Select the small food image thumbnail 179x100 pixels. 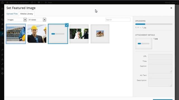[100, 34]
